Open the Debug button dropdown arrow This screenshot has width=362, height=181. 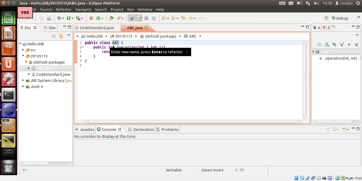tap(63, 18)
